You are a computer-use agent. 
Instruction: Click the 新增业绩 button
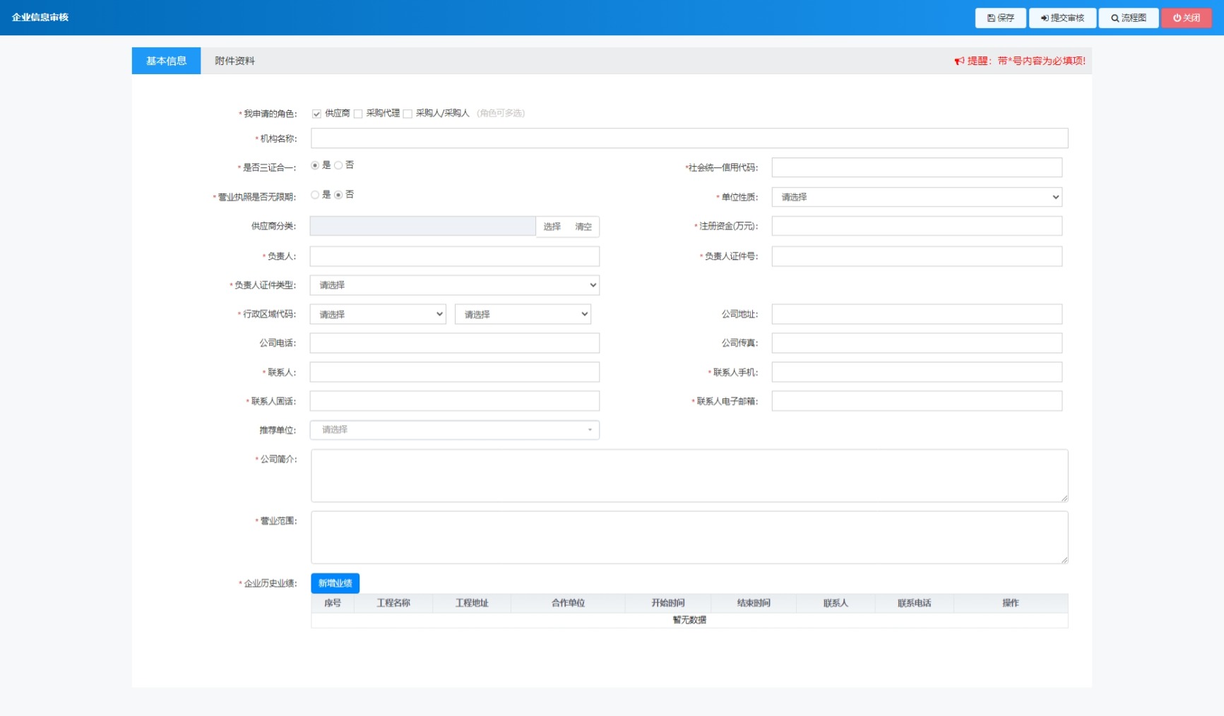point(335,583)
